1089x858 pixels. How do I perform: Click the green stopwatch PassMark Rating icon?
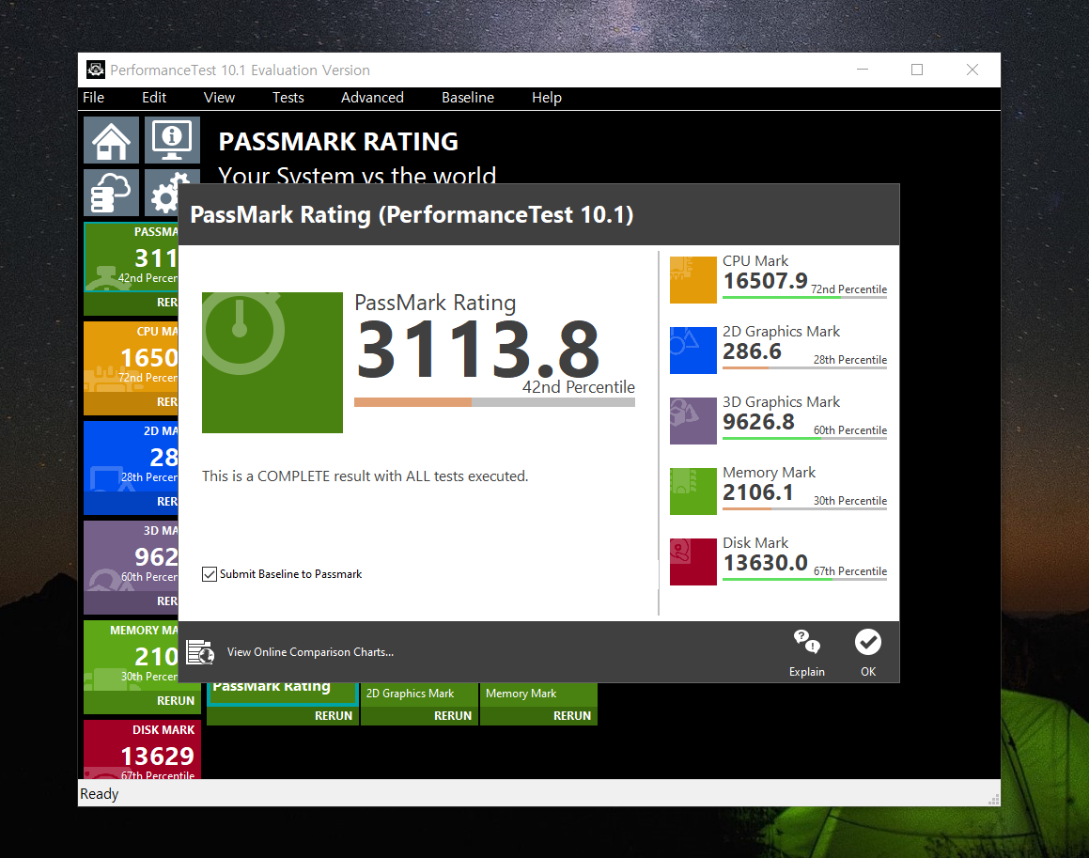[x=272, y=363]
